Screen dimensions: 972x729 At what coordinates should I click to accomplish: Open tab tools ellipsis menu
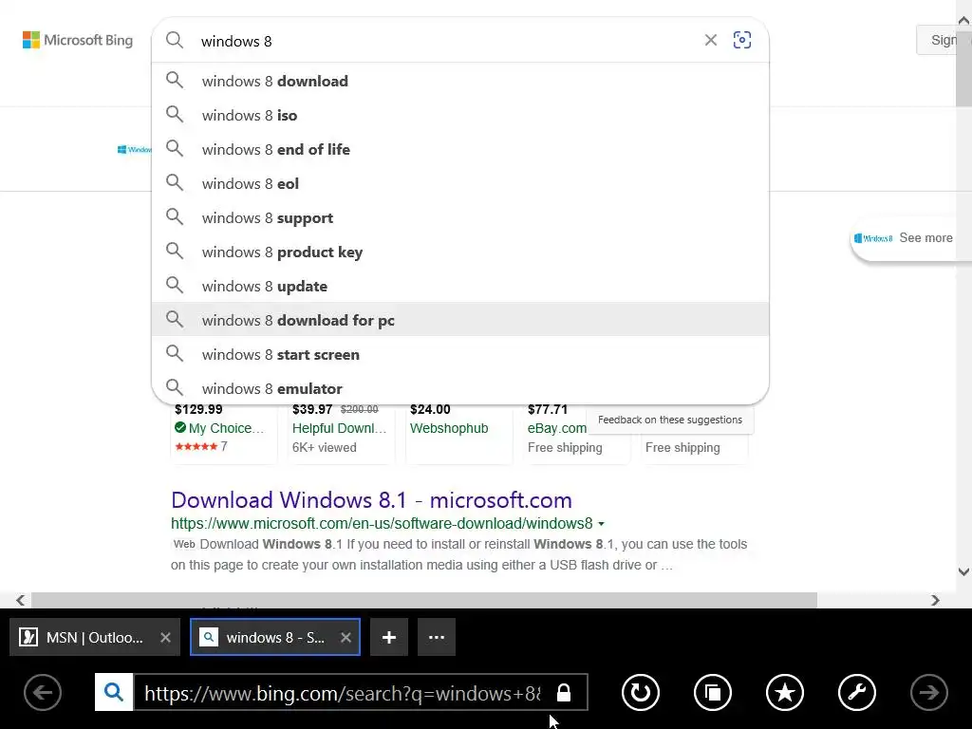437,637
